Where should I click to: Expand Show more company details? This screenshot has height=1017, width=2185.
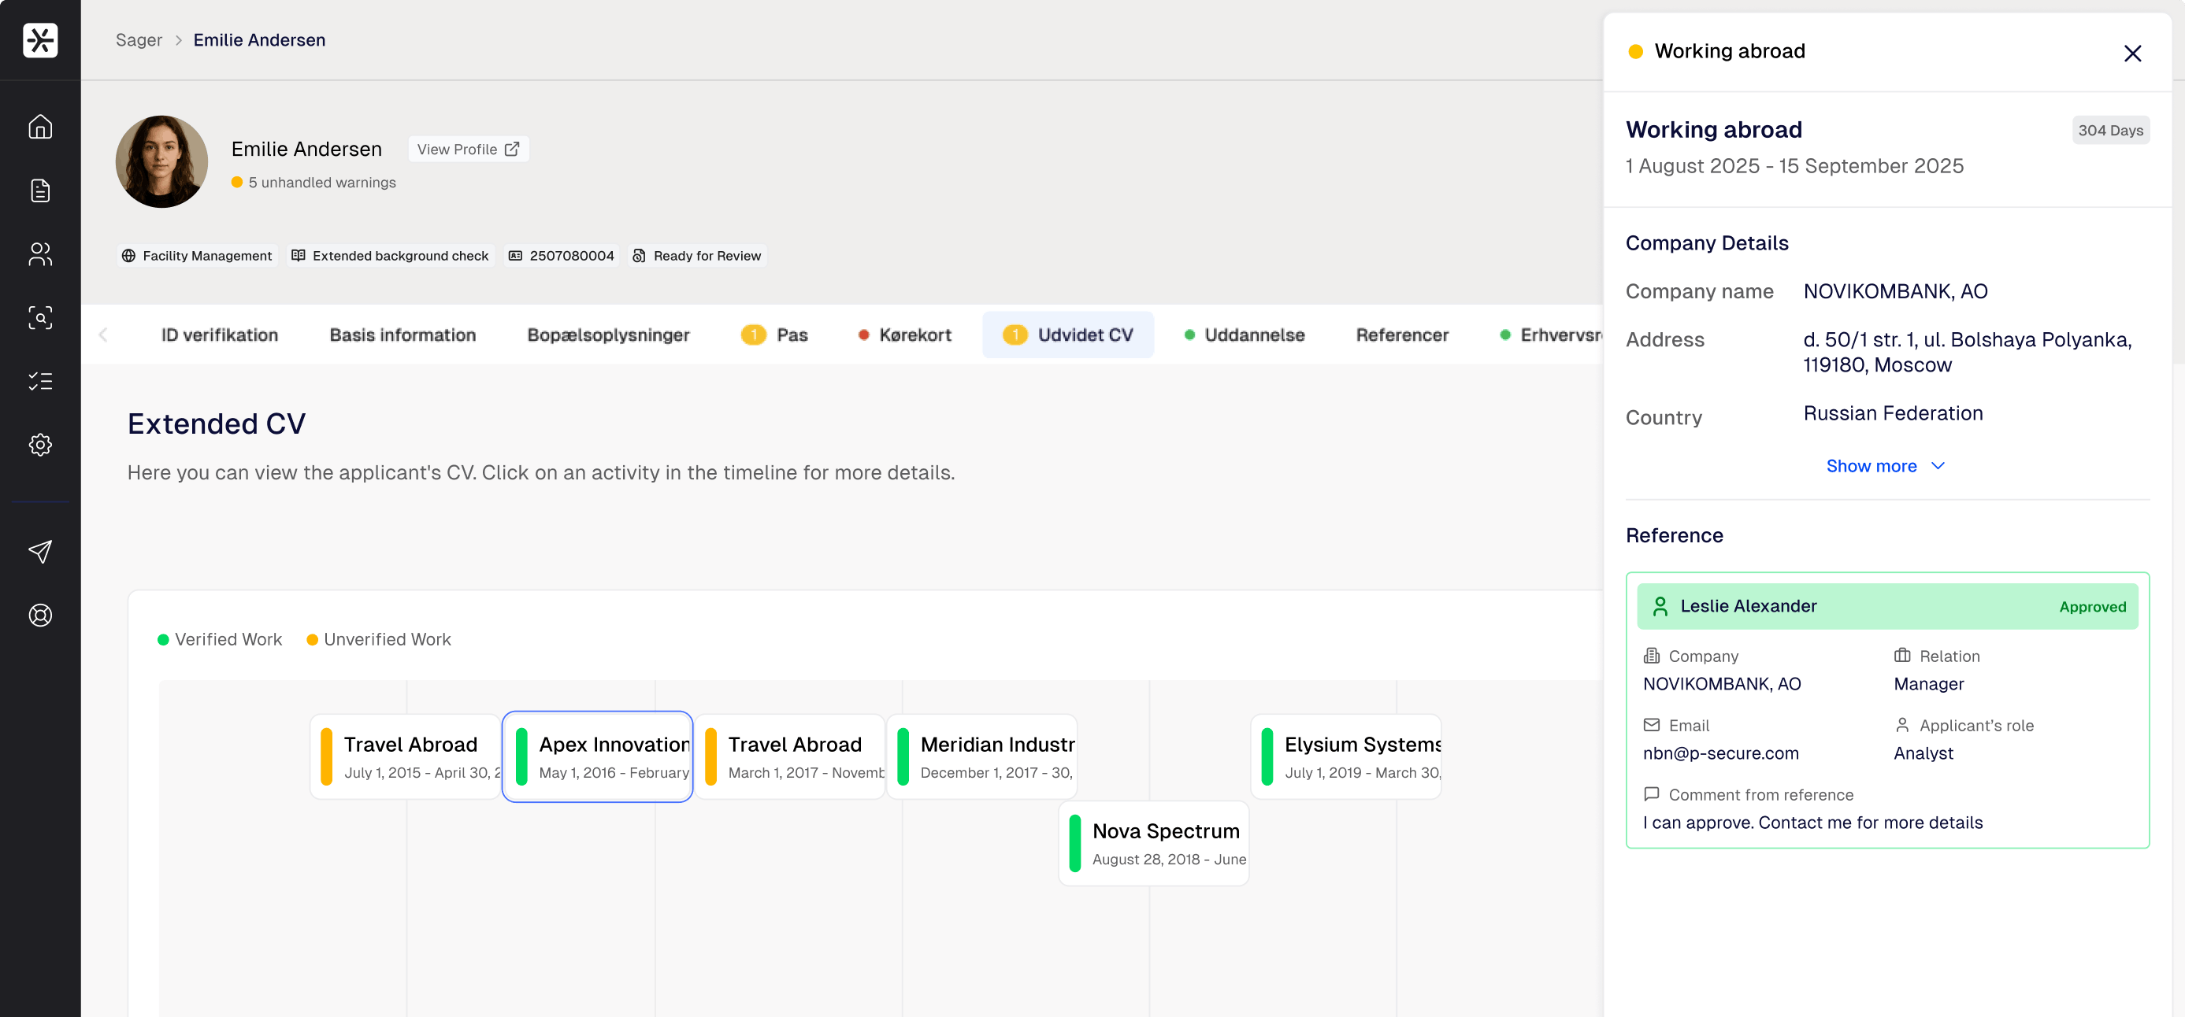tap(1885, 466)
